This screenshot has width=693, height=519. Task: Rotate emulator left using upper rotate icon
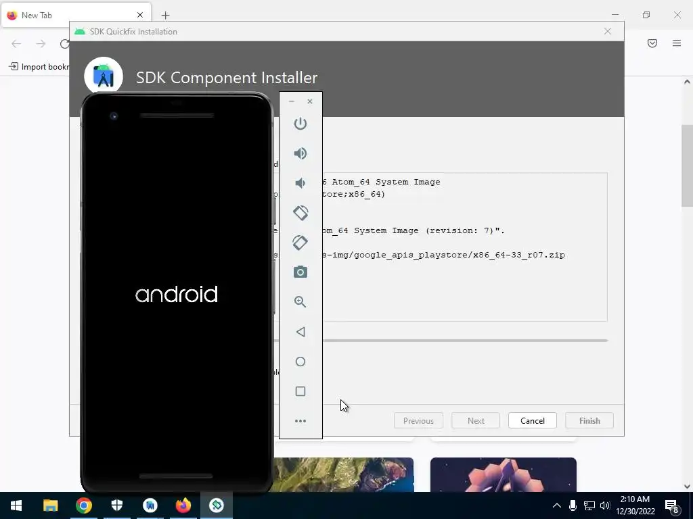point(300,213)
